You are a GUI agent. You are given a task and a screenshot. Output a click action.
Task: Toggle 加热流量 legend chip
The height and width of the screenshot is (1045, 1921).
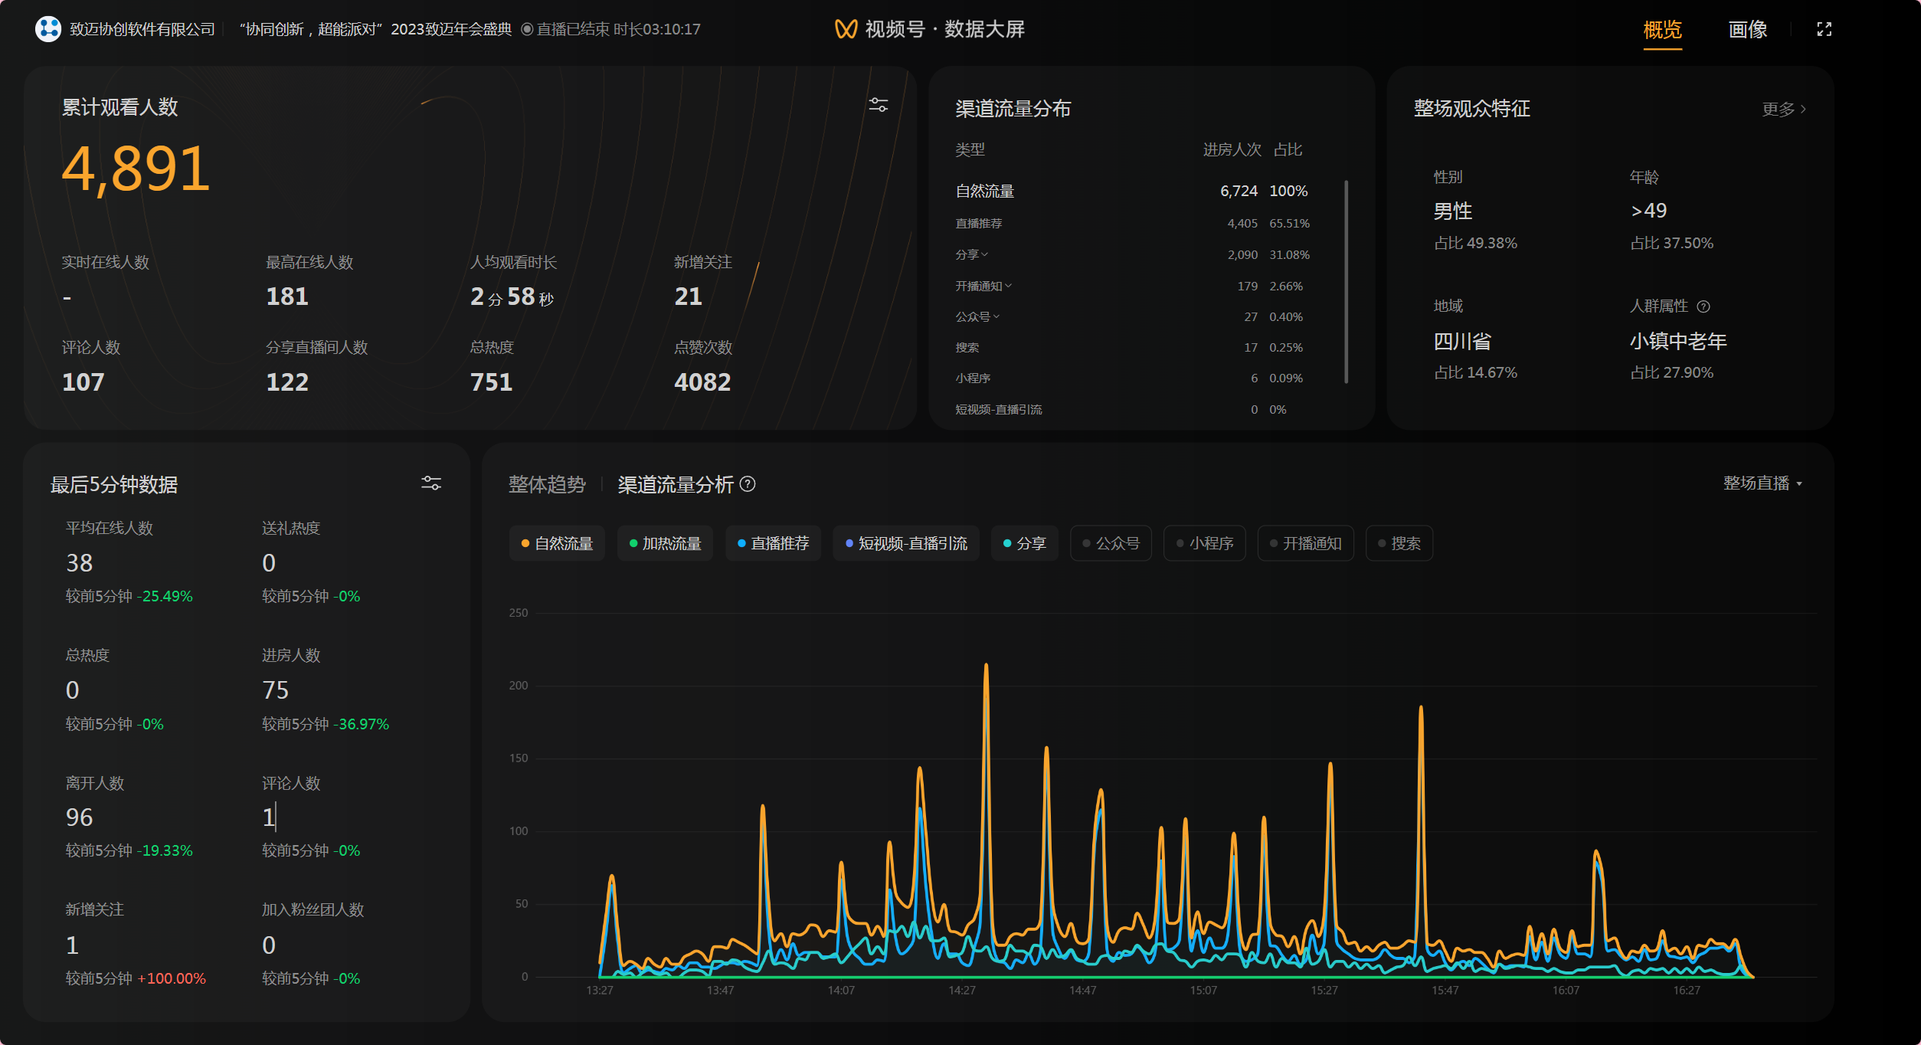(x=665, y=543)
